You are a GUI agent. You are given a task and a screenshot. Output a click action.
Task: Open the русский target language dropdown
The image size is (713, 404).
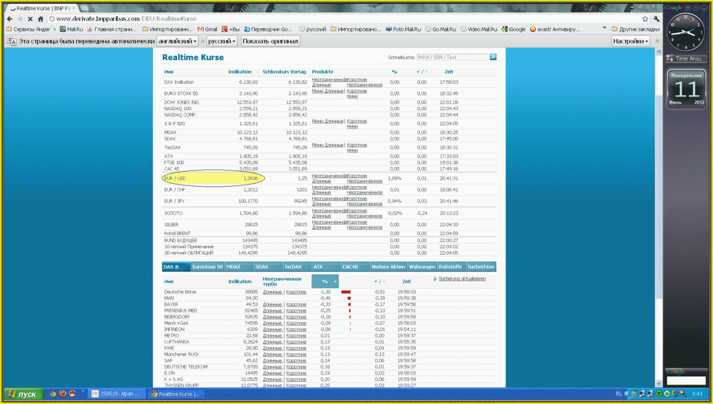[222, 41]
